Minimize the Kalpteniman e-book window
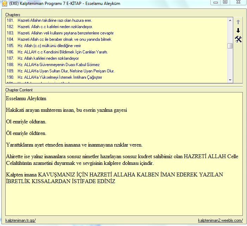Image resolution: width=247 pixels, height=226 pixels. (216, 2)
